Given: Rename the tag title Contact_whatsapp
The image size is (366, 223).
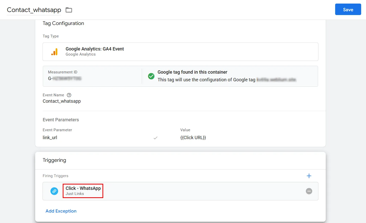Looking at the screenshot, I should [x=34, y=10].
